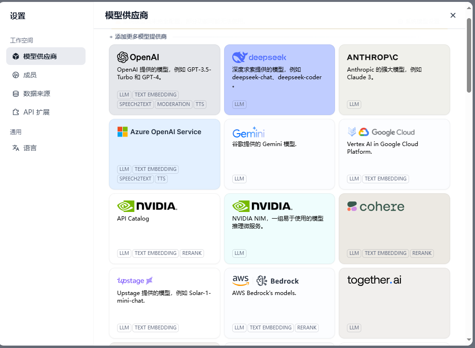Click RERANK tag on cohere card
Screen dimensions: 475x348
pos(422,253)
